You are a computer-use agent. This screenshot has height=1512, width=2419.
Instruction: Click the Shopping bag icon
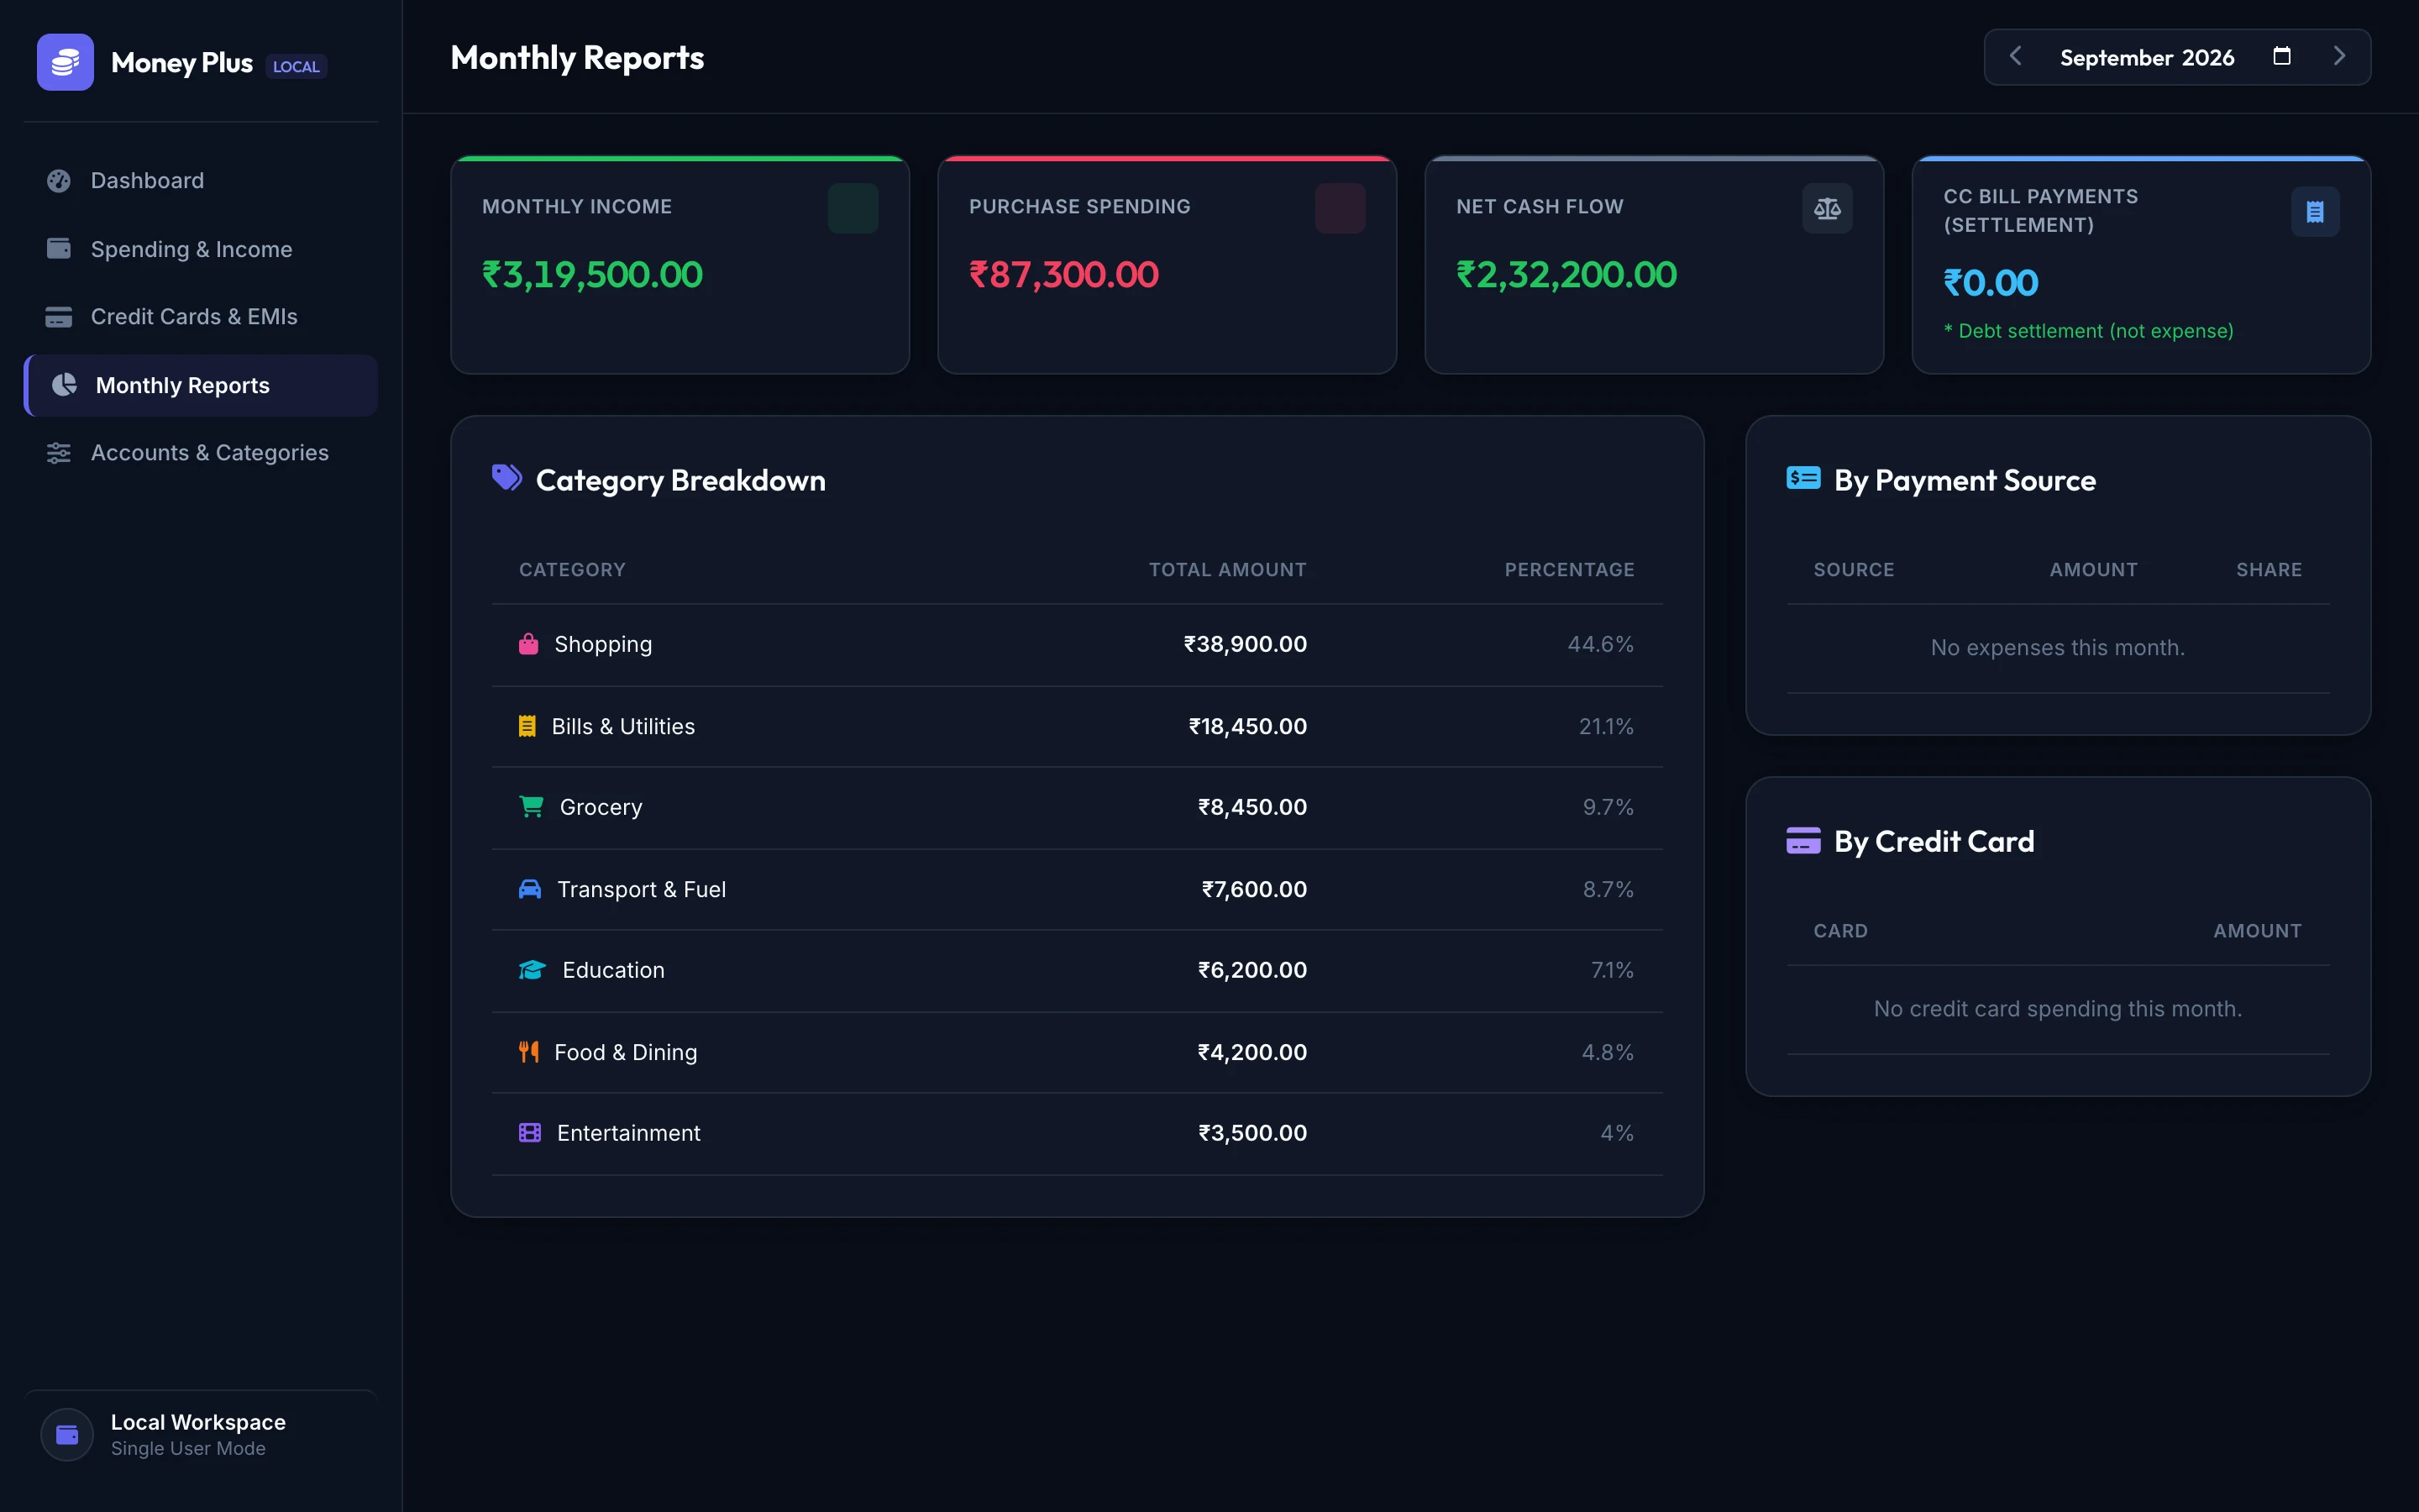(x=529, y=644)
